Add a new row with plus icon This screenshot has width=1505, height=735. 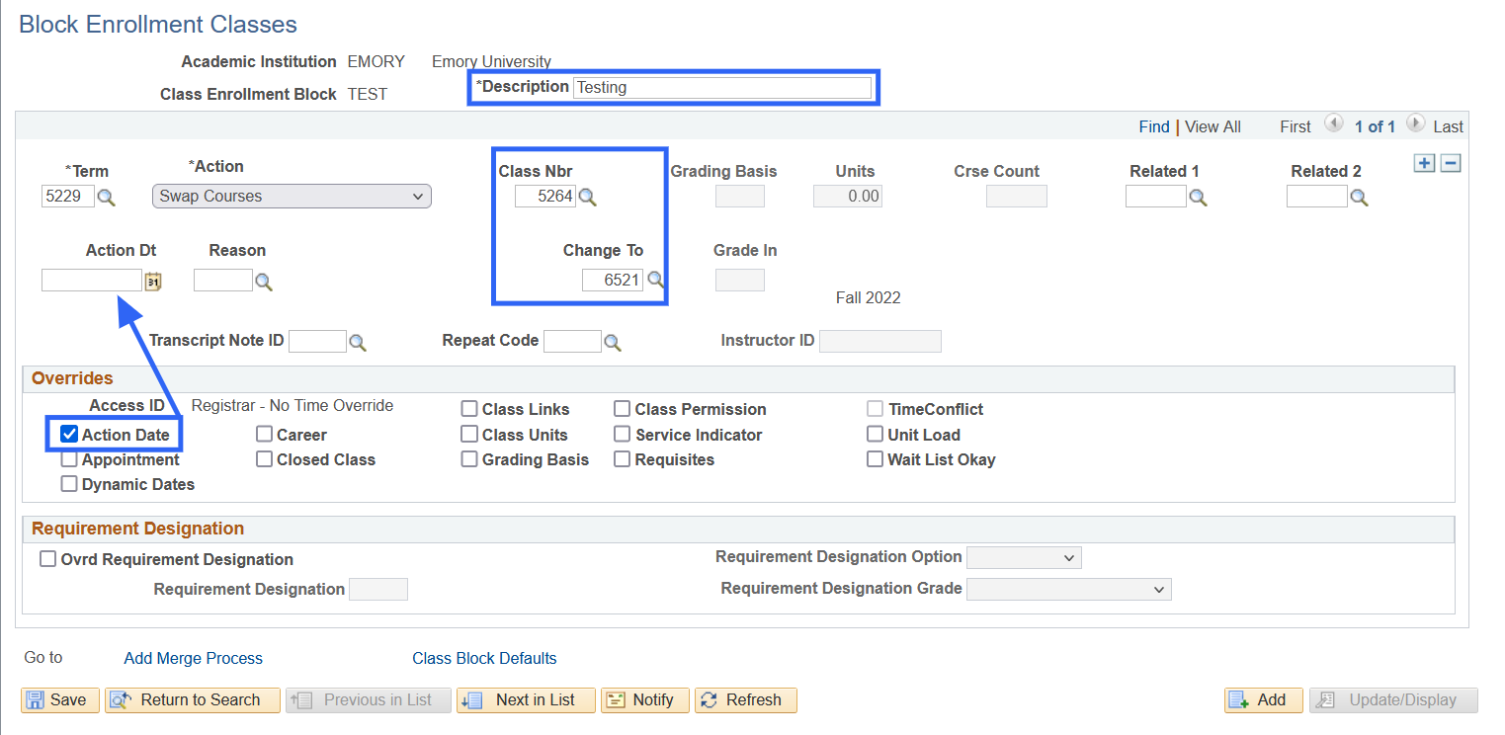pos(1424,164)
